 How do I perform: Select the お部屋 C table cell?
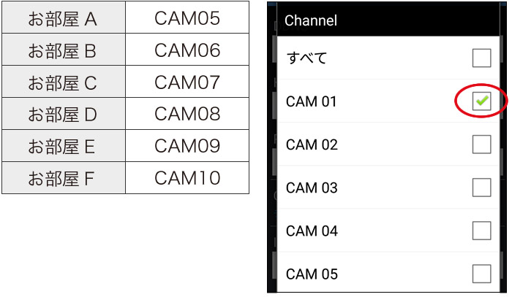tap(64, 82)
